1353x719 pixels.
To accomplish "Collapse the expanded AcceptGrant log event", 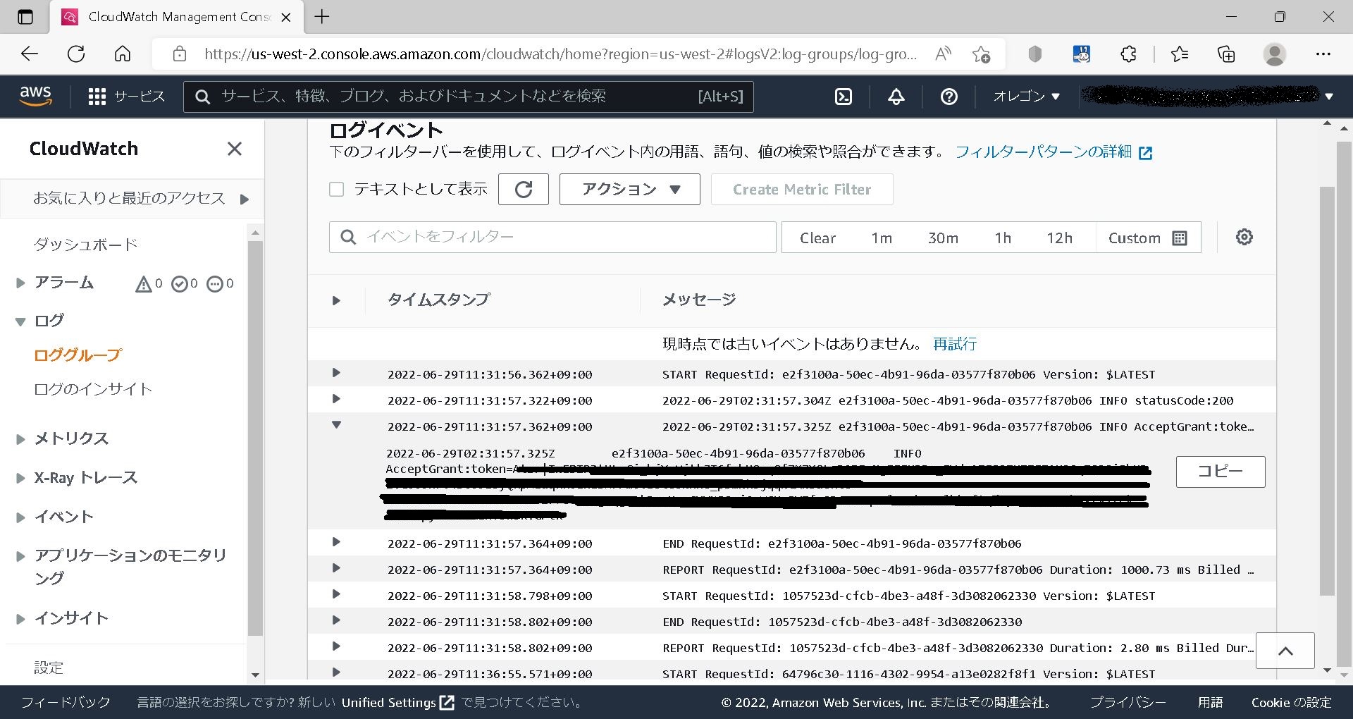I will pyautogui.click(x=336, y=424).
